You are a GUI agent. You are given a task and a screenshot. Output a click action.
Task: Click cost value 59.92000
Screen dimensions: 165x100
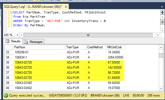115,83
